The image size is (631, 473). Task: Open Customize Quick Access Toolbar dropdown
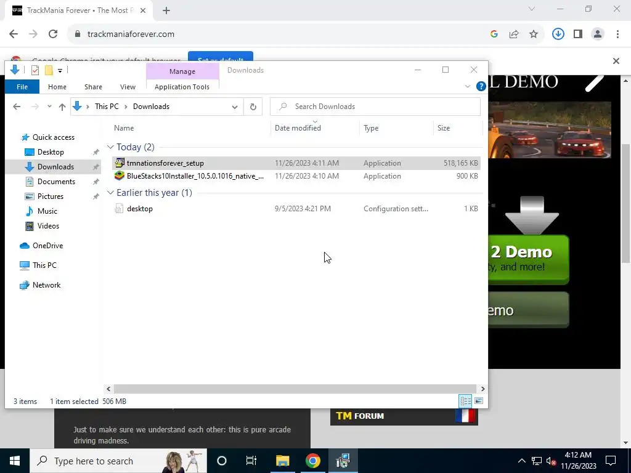pos(60,71)
